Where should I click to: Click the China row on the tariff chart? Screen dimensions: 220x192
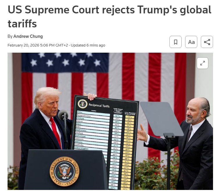coord(94,113)
